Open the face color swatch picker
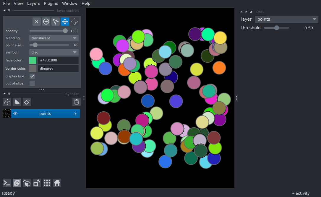Image resolution: width=321 pixels, height=197 pixels. point(33,60)
